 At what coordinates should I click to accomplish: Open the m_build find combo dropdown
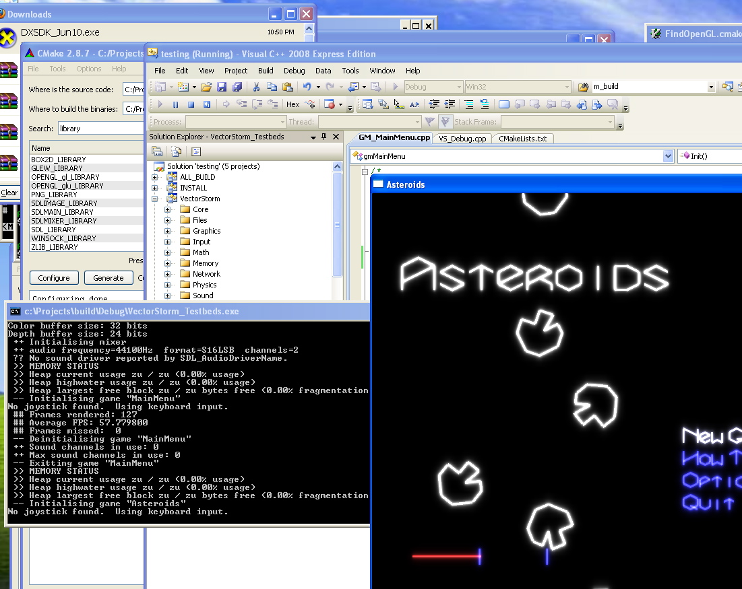click(x=711, y=87)
